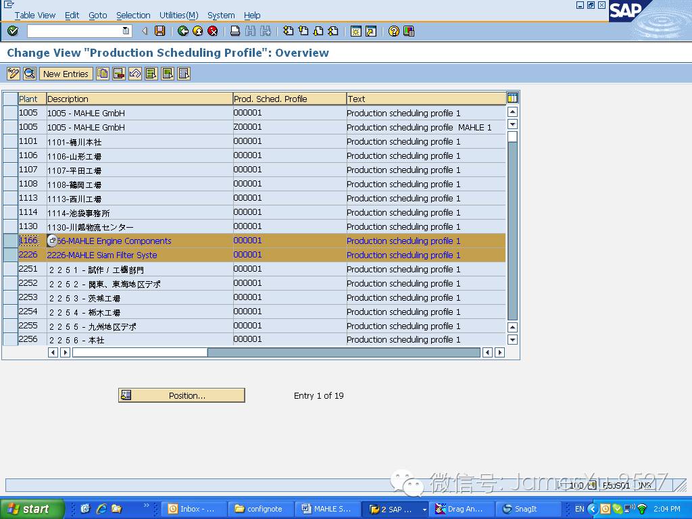The height and width of the screenshot is (519, 692).
Task: Switch to the Inbox taskbar button
Action: (193, 509)
